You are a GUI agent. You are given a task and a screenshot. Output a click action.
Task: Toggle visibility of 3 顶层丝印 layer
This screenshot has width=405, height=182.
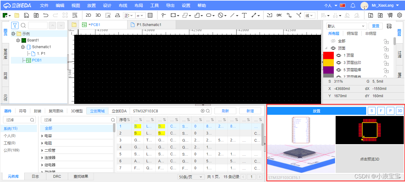[339, 63]
